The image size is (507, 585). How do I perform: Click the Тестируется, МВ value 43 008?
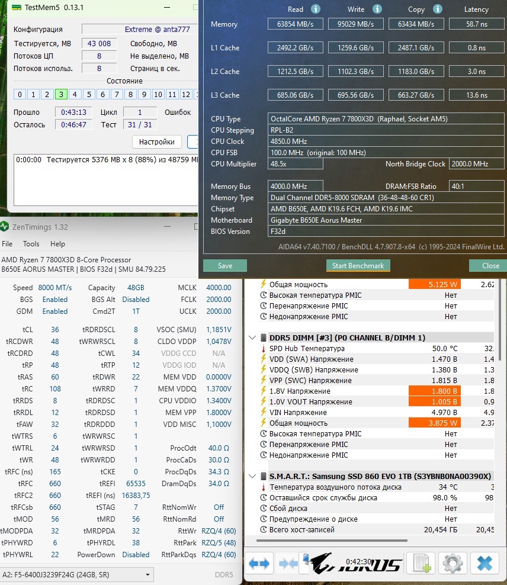(99, 43)
